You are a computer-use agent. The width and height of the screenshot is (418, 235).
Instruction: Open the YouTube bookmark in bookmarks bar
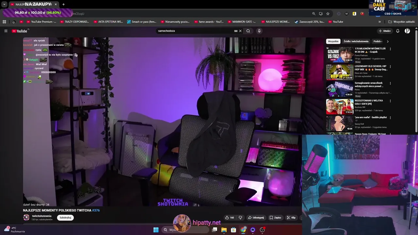336,22
